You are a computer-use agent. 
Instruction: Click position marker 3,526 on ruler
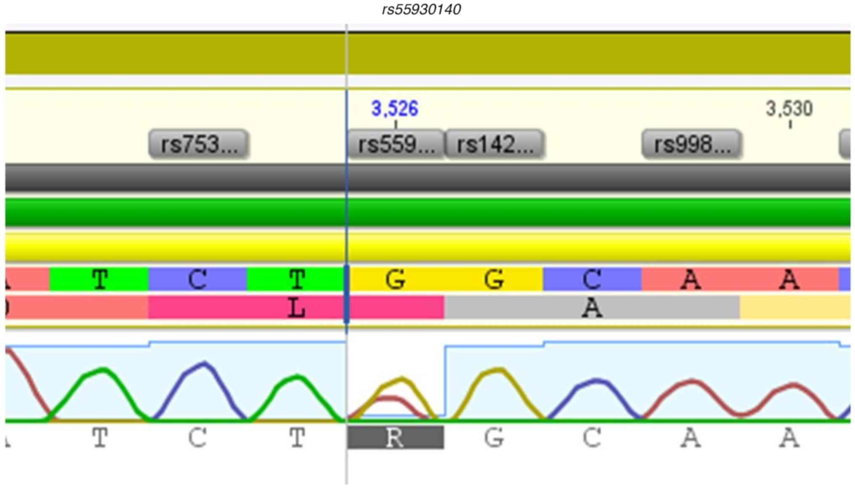(394, 109)
